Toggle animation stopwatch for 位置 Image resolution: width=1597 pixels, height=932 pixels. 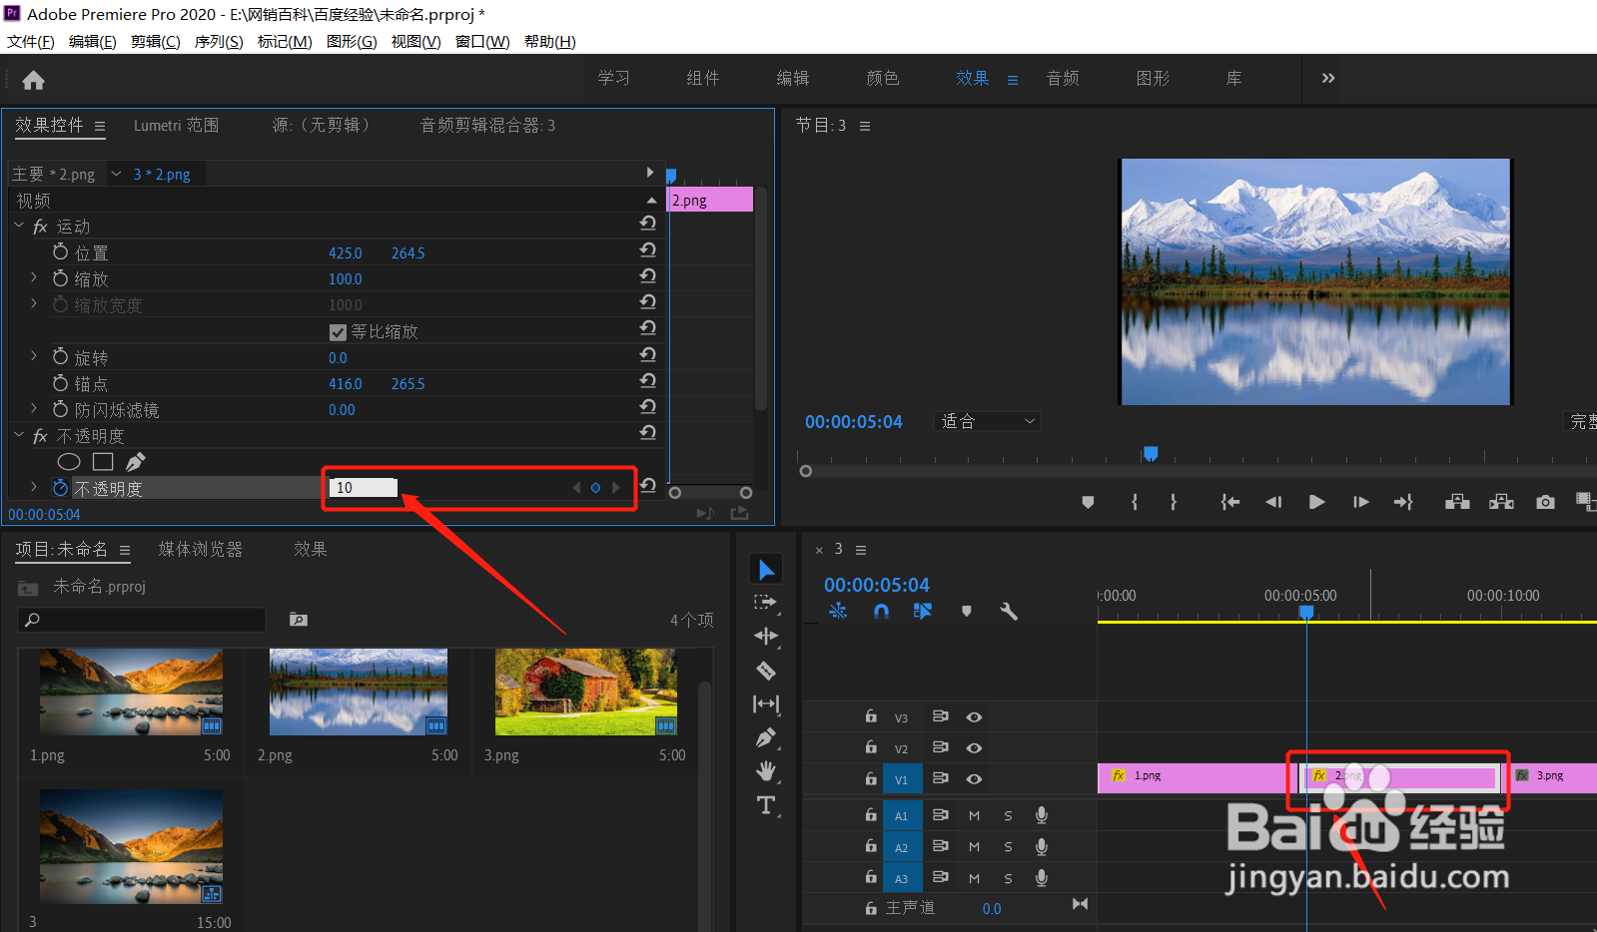(x=61, y=251)
